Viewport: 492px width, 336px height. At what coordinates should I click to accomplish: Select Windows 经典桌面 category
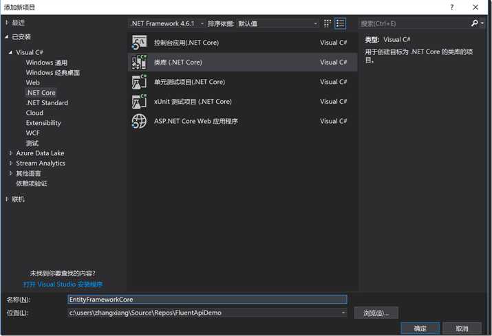pos(53,72)
